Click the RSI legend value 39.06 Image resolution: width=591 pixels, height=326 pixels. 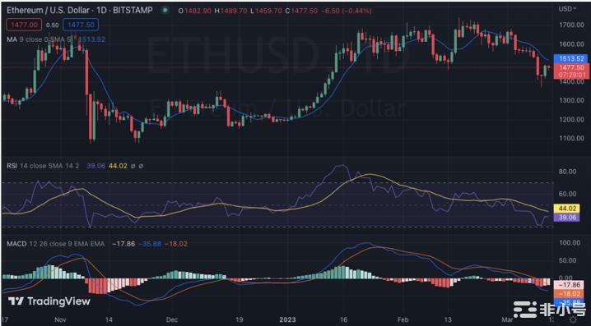point(95,165)
